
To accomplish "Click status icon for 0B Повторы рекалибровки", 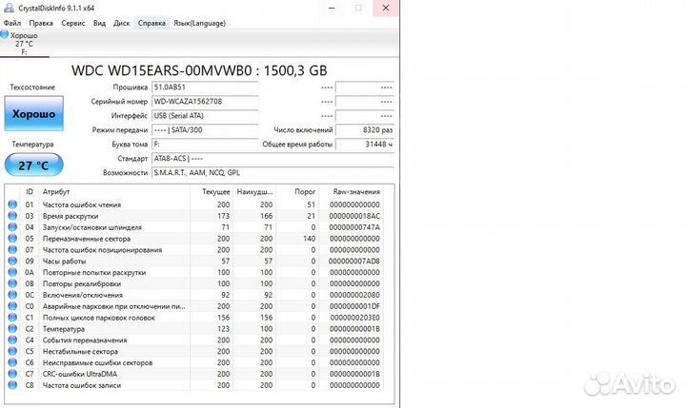I will [12, 283].
